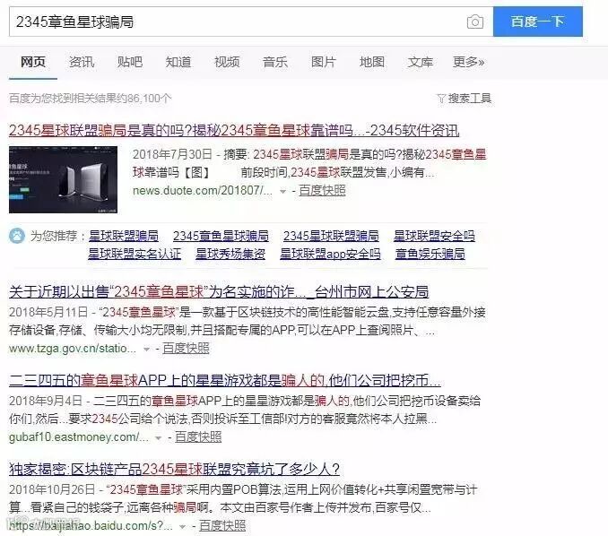Screen dimensions: 608x536
Task: Click the search box containing 2345章鱼星球骗局
Action: tap(251, 22)
